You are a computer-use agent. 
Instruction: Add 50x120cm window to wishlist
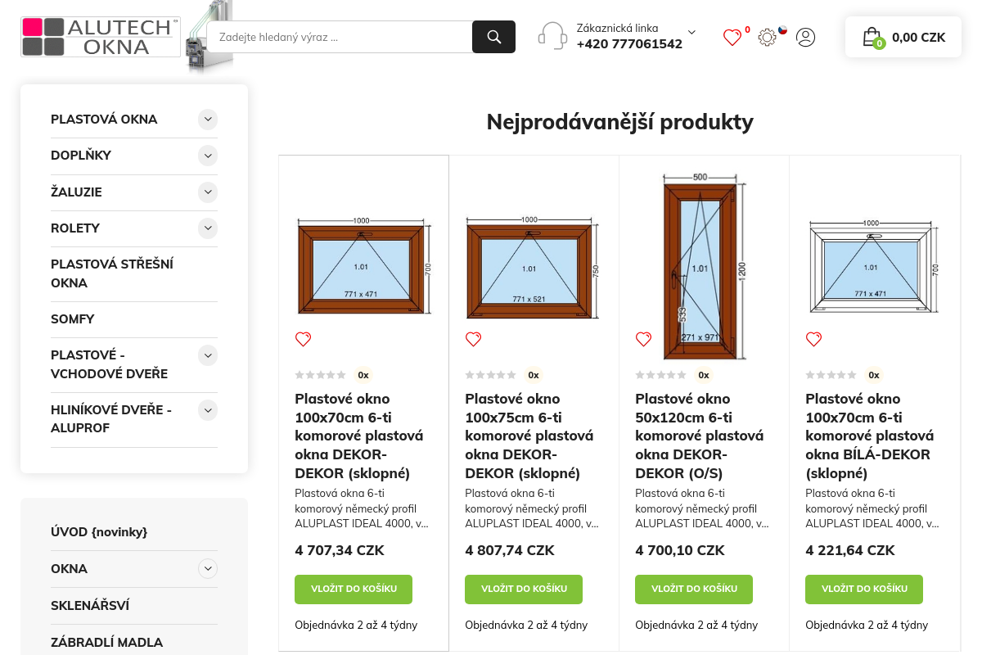[643, 339]
